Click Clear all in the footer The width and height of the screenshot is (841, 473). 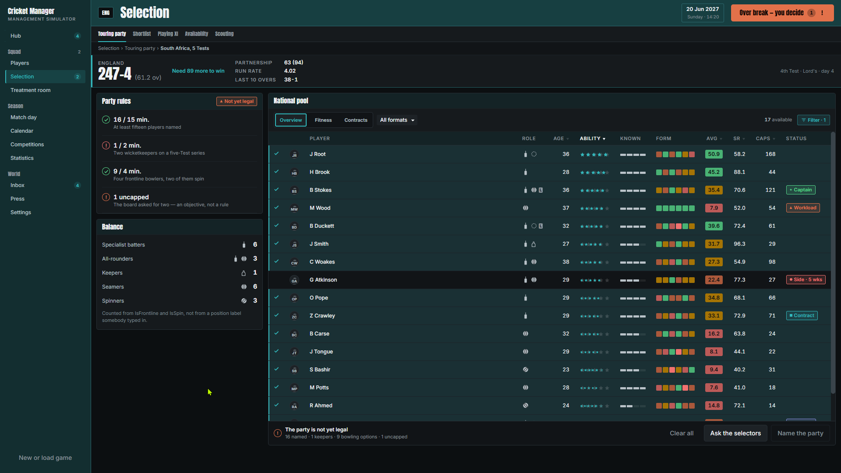682,433
